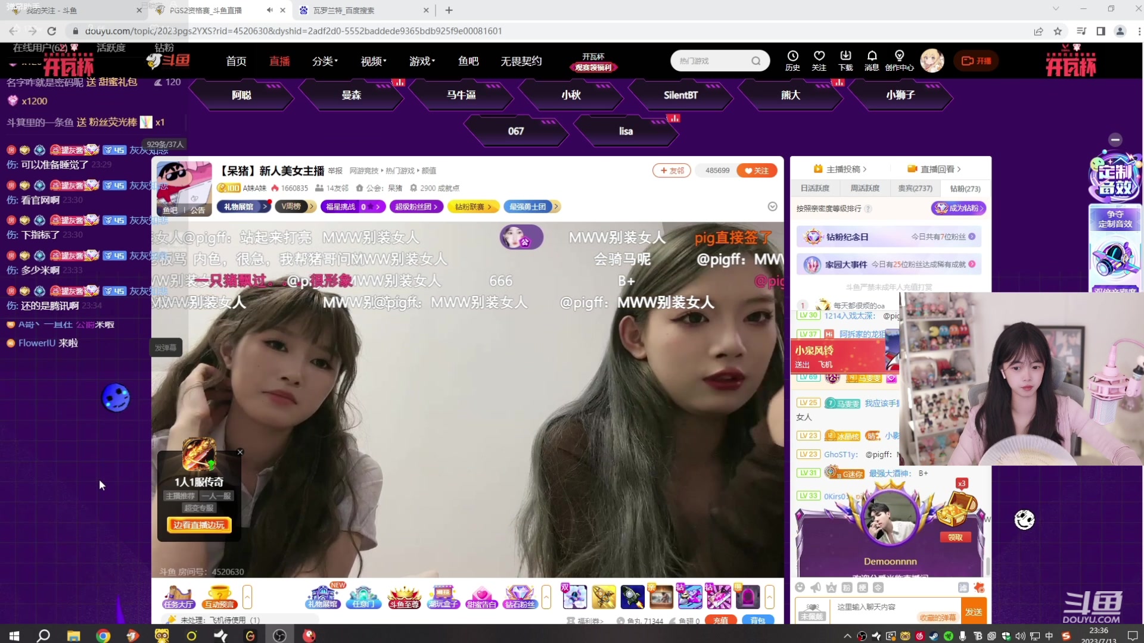Collapse the right floating widget minus button

pyautogui.click(x=1115, y=139)
